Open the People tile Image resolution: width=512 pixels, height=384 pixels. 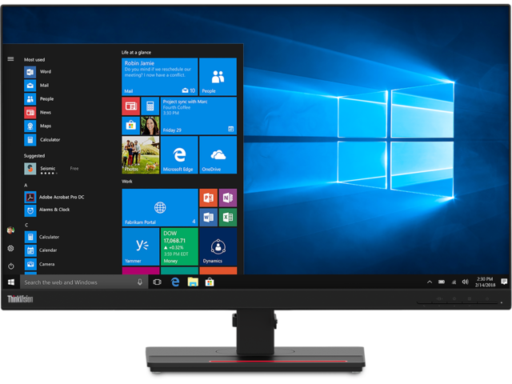pyautogui.click(x=218, y=77)
